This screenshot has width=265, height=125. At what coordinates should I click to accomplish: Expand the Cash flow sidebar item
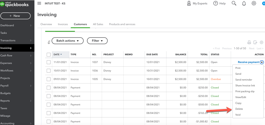[x=17, y=55]
